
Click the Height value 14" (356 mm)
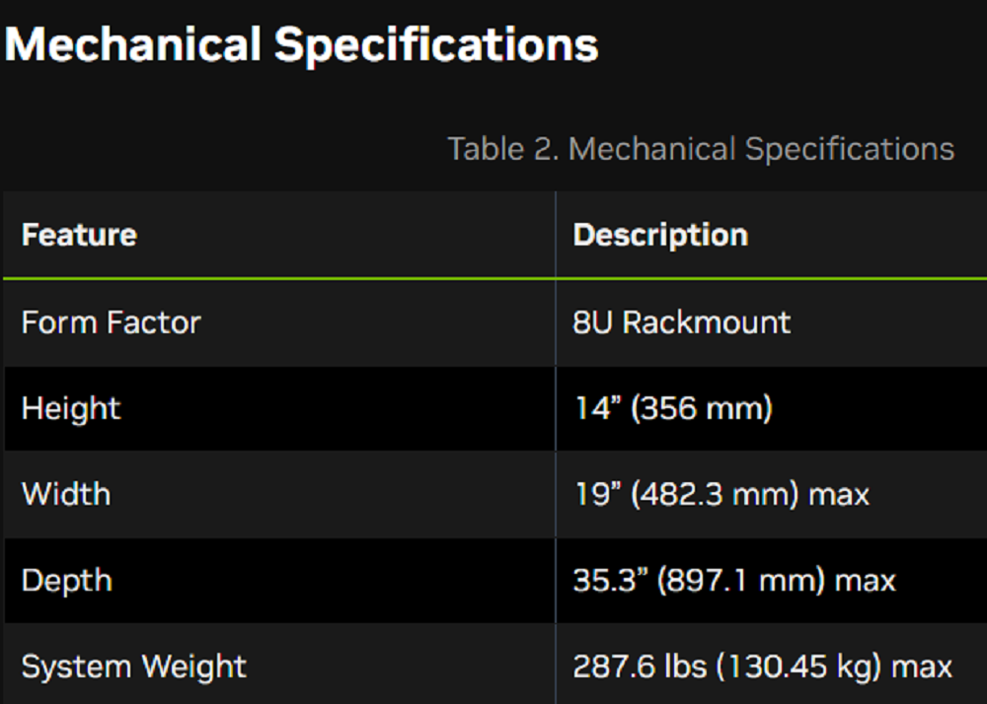click(x=673, y=408)
